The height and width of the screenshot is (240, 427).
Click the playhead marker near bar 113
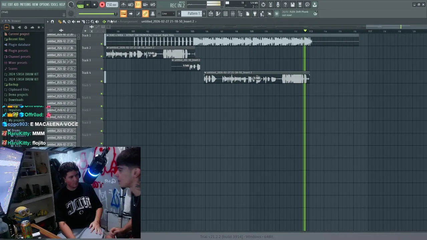click(x=305, y=31)
